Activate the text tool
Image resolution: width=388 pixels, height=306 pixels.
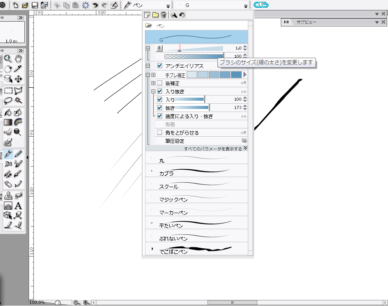(18, 206)
